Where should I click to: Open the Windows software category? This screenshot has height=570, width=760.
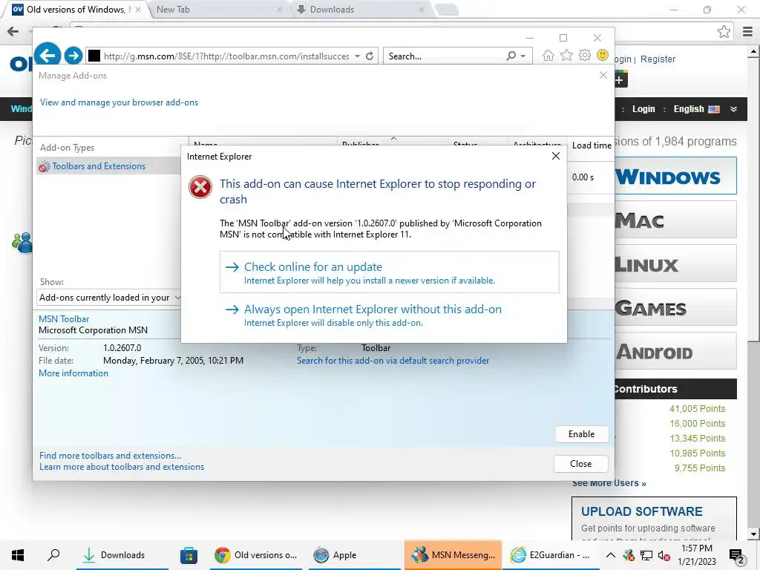[x=675, y=175]
